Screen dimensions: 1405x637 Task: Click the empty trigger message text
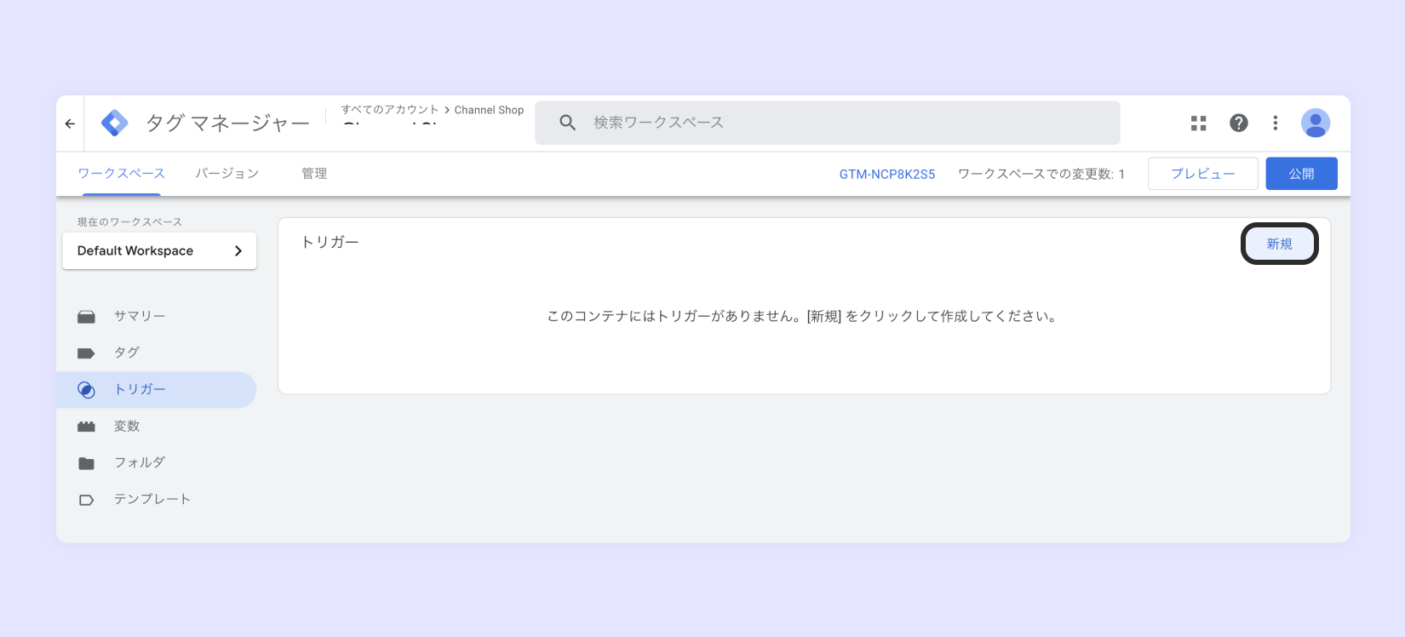[x=805, y=317]
